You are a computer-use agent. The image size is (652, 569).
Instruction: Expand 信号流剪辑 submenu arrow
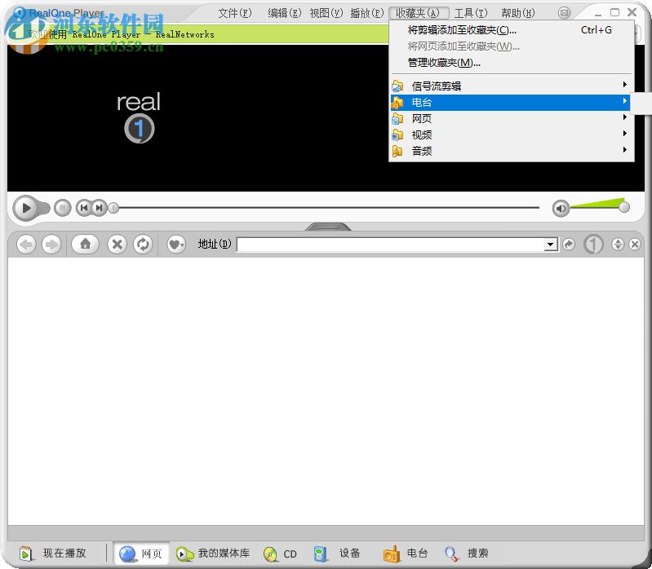coord(624,85)
